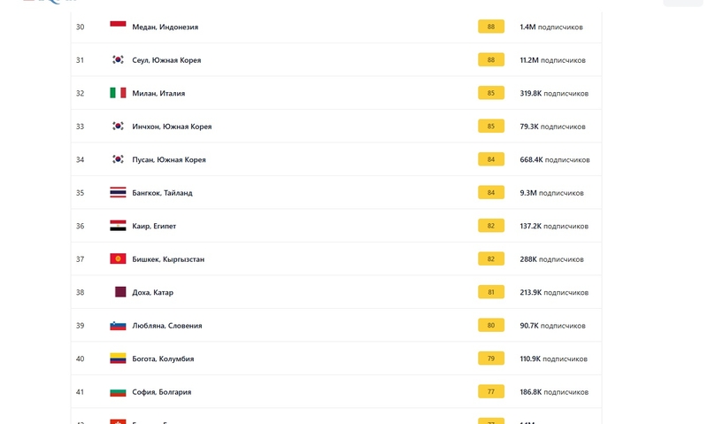The height and width of the screenshot is (424, 708).
Task: Click the Thailand flag beside Бангкок
Action: 118,193
